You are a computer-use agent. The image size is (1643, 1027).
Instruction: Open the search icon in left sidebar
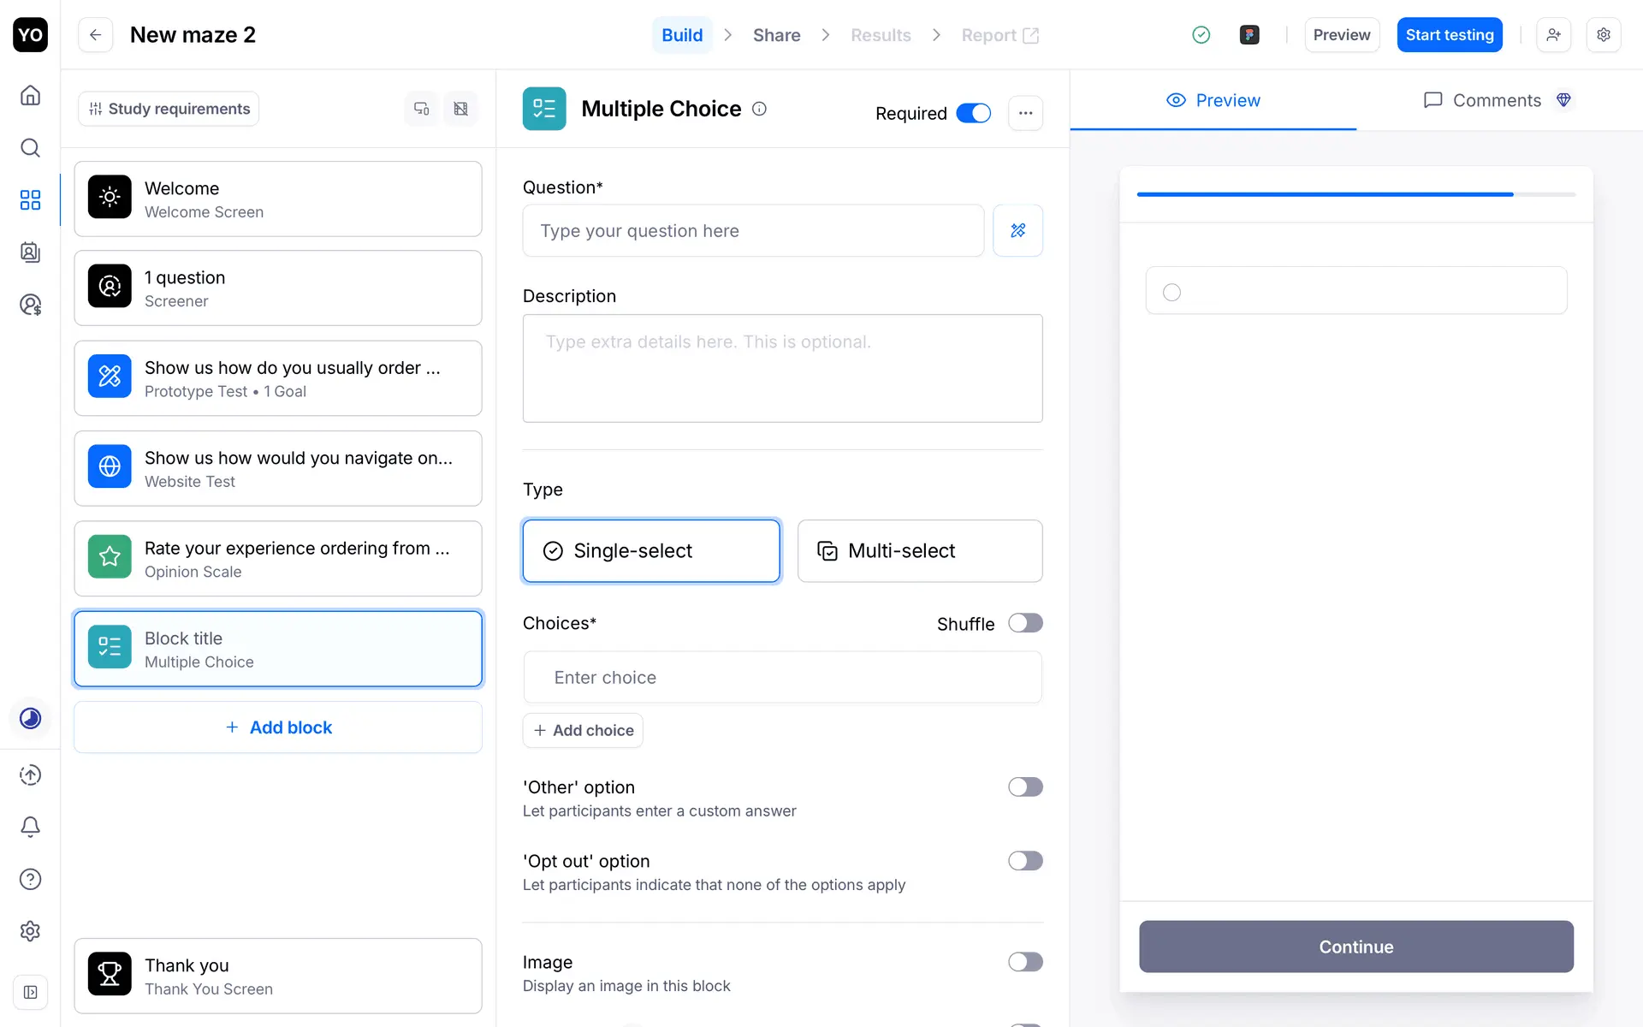click(x=30, y=148)
